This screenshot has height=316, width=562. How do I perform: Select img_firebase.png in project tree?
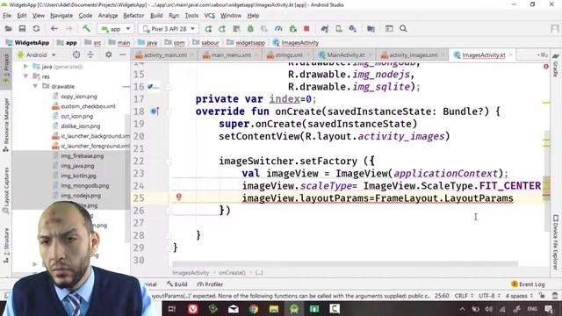coord(82,156)
